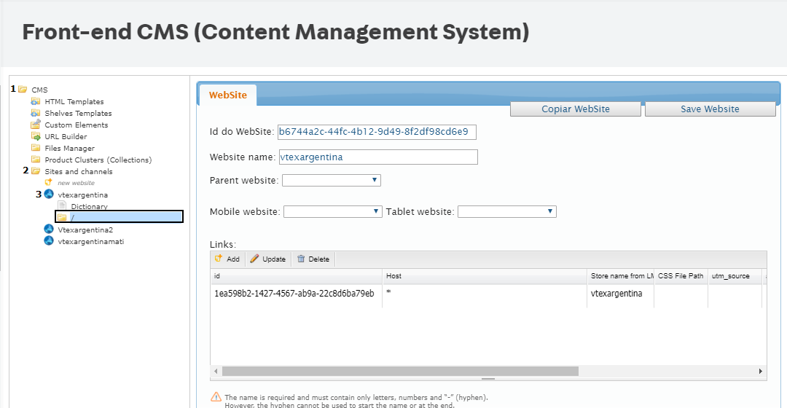The width and height of the screenshot is (787, 408).
Task: Add a new link in Links toolbar
Action: (x=227, y=259)
